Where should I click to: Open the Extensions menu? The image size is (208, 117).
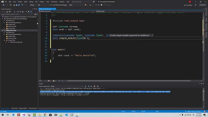point(54,2)
